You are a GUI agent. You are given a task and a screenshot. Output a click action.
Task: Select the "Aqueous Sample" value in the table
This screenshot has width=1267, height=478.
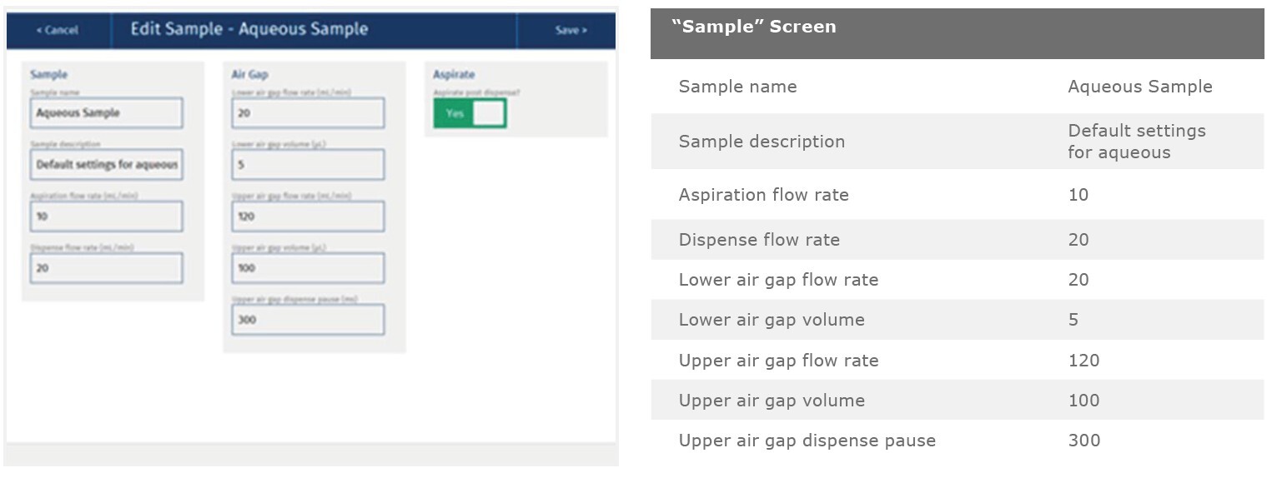click(1139, 87)
